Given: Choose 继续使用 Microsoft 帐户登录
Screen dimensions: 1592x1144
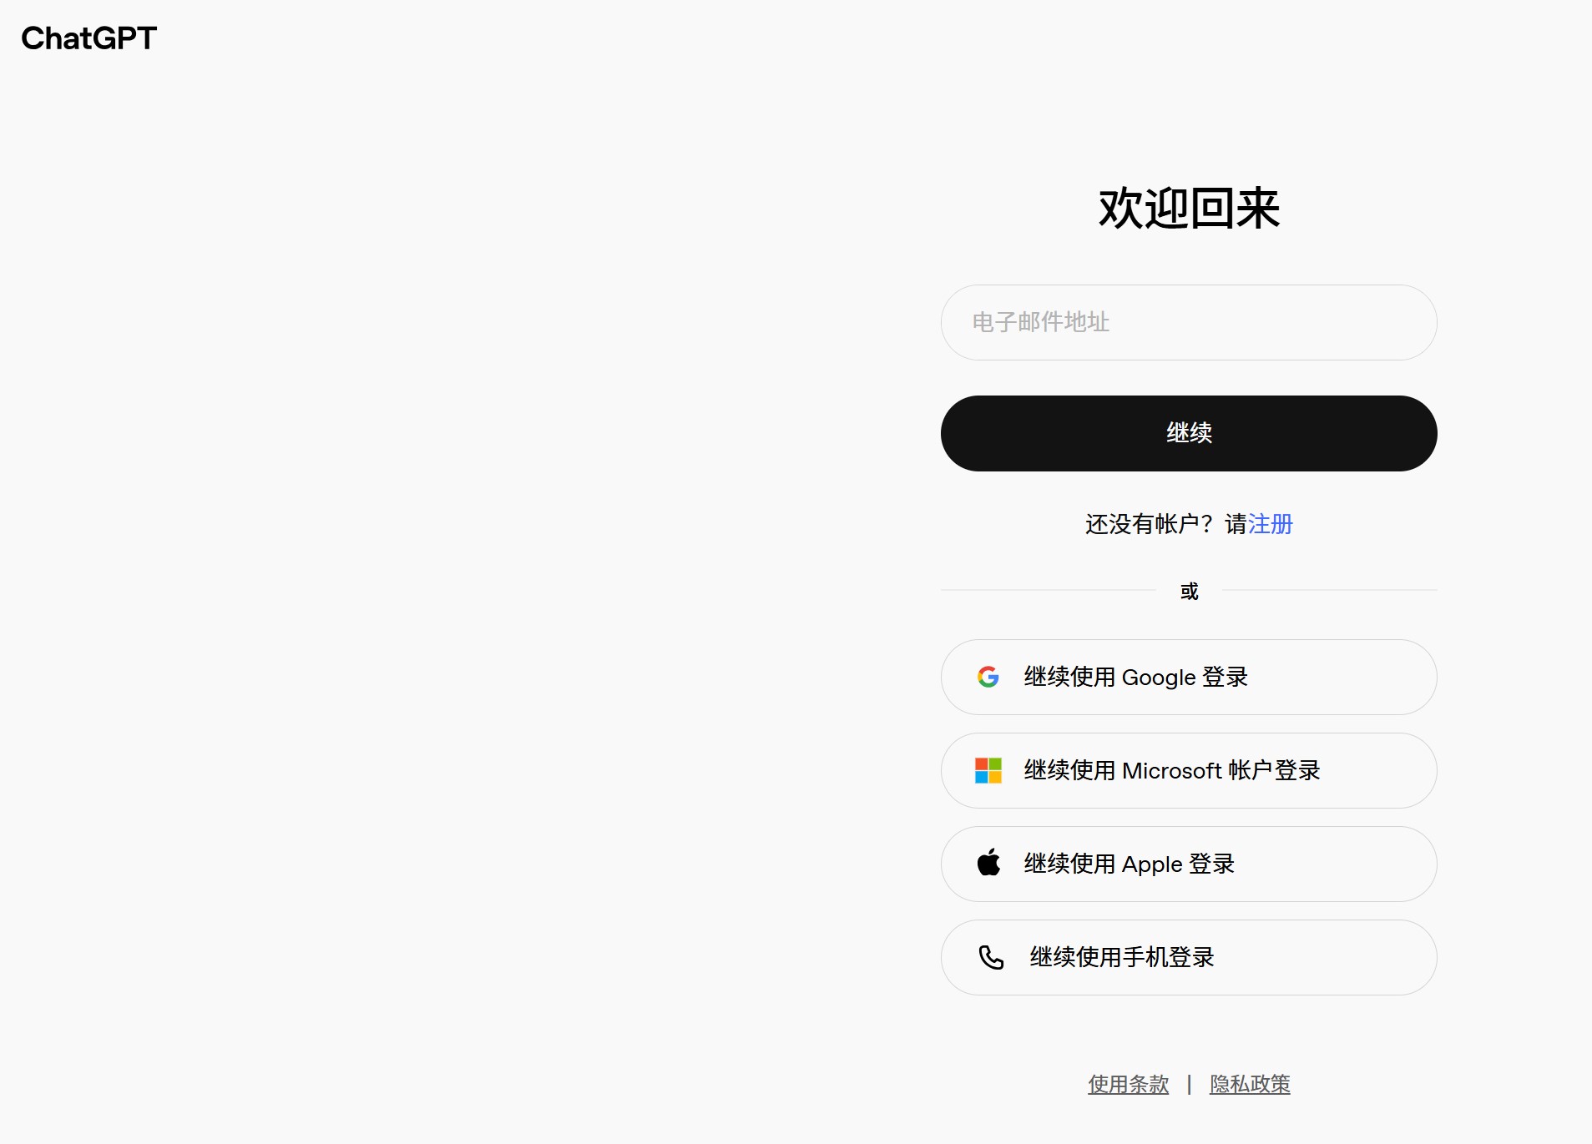Looking at the screenshot, I should pos(1188,770).
